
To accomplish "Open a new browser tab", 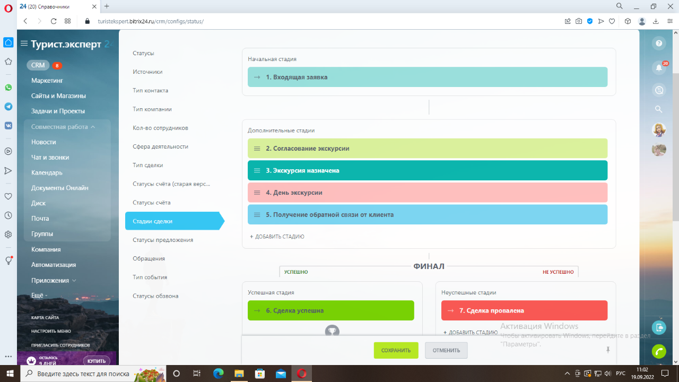I will 107,6.
